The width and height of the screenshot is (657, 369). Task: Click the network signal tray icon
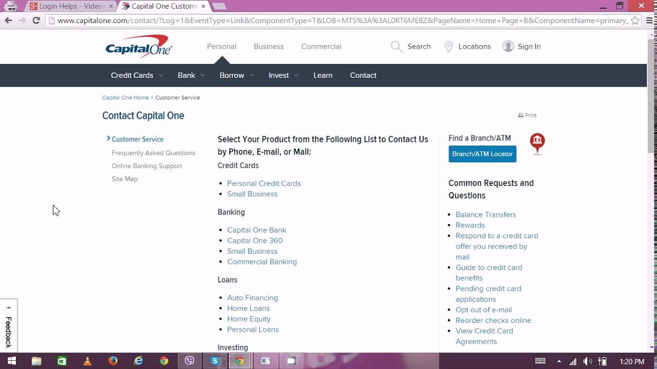coord(573,361)
